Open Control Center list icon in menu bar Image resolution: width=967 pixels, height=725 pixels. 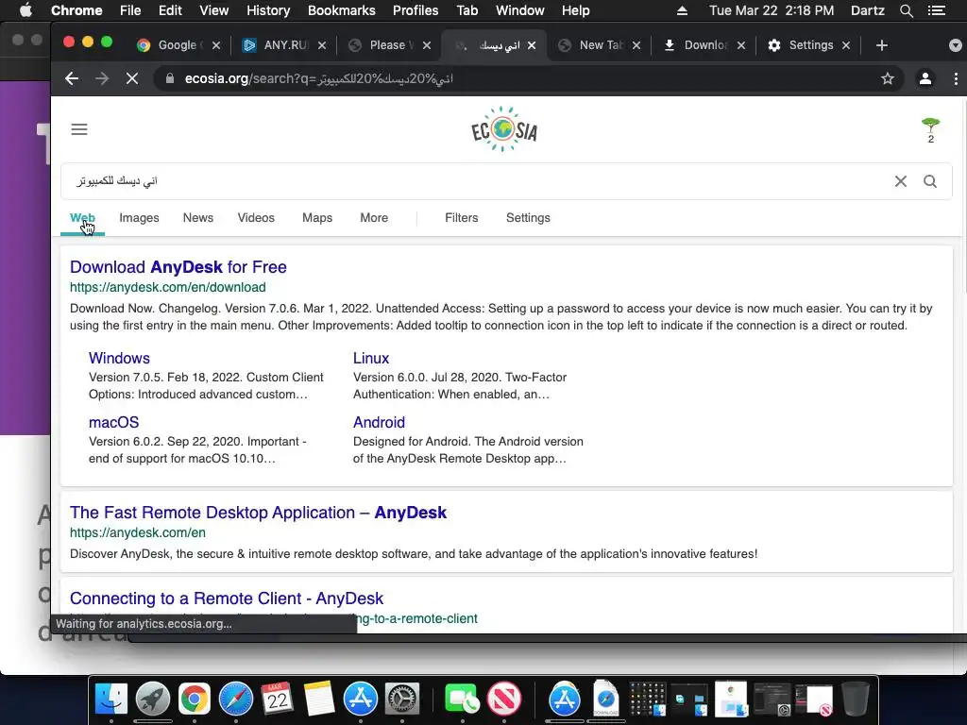[936, 10]
